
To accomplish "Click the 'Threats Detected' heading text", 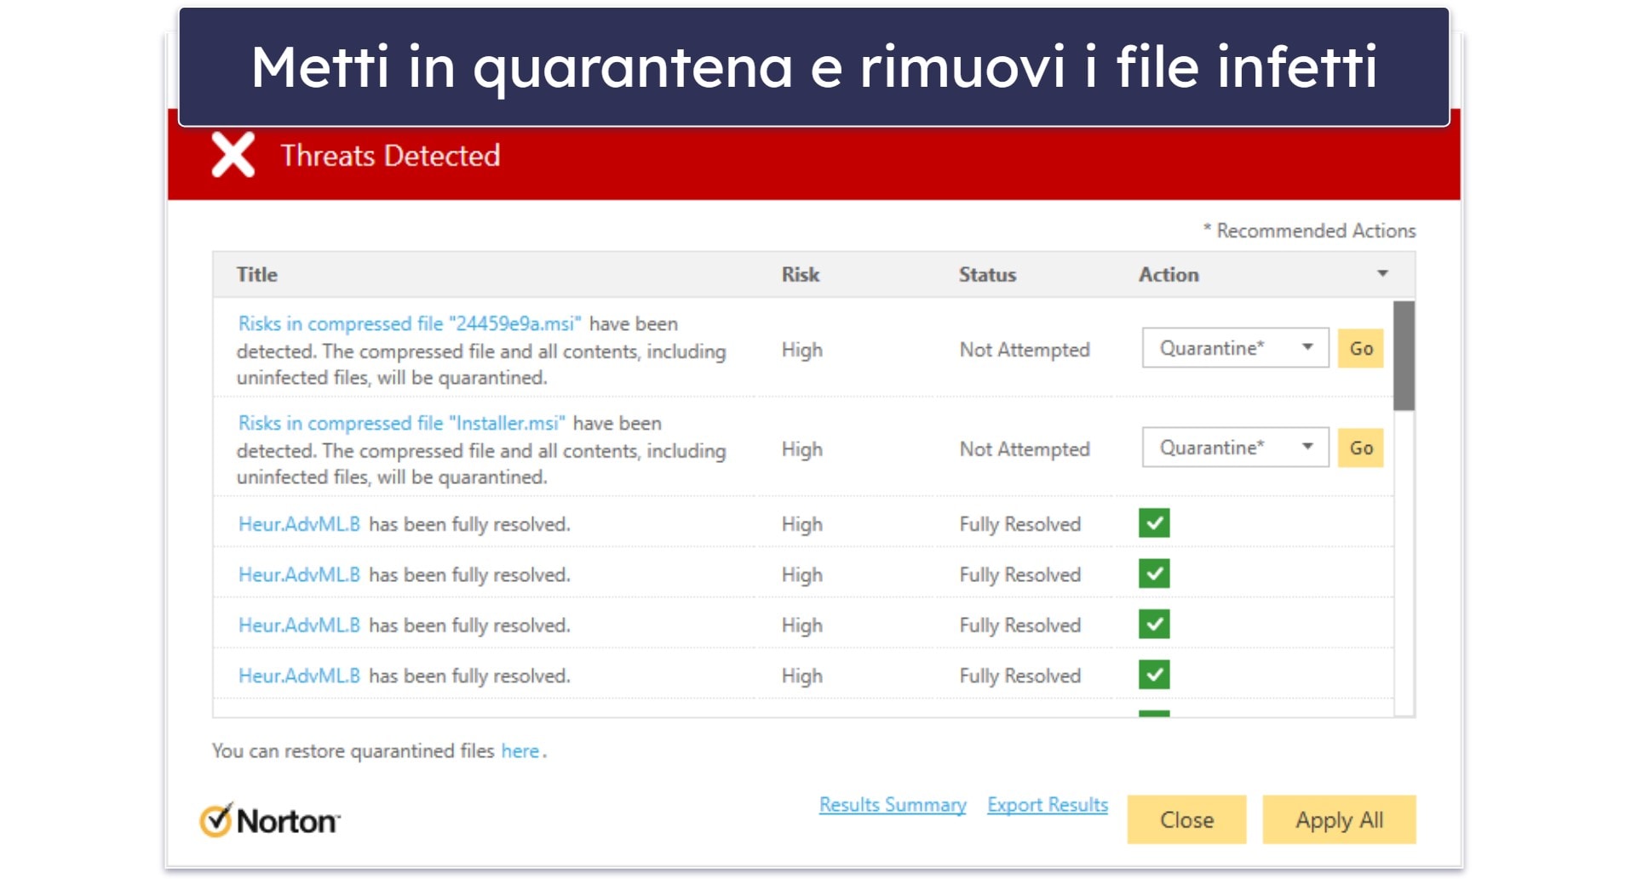I will pyautogui.click(x=390, y=156).
